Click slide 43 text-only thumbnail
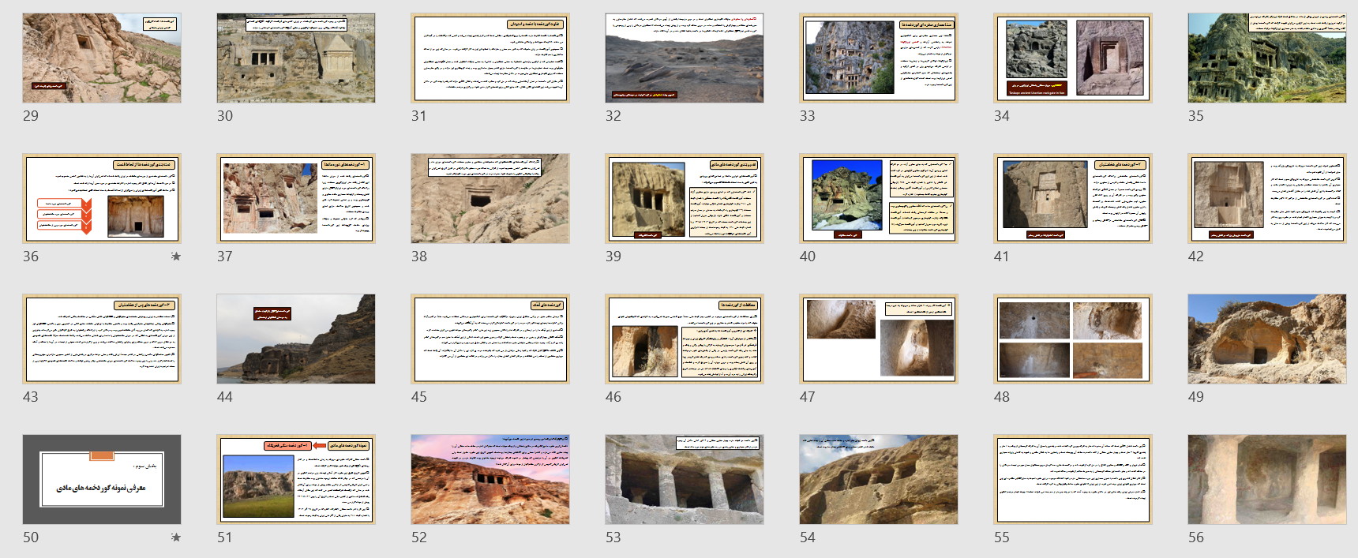Screen dimensions: 1358x558 pyautogui.click(x=102, y=339)
